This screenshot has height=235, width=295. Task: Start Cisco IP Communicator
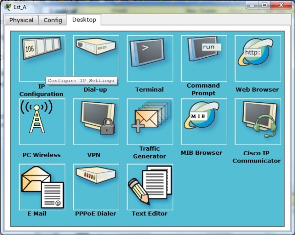point(257,121)
